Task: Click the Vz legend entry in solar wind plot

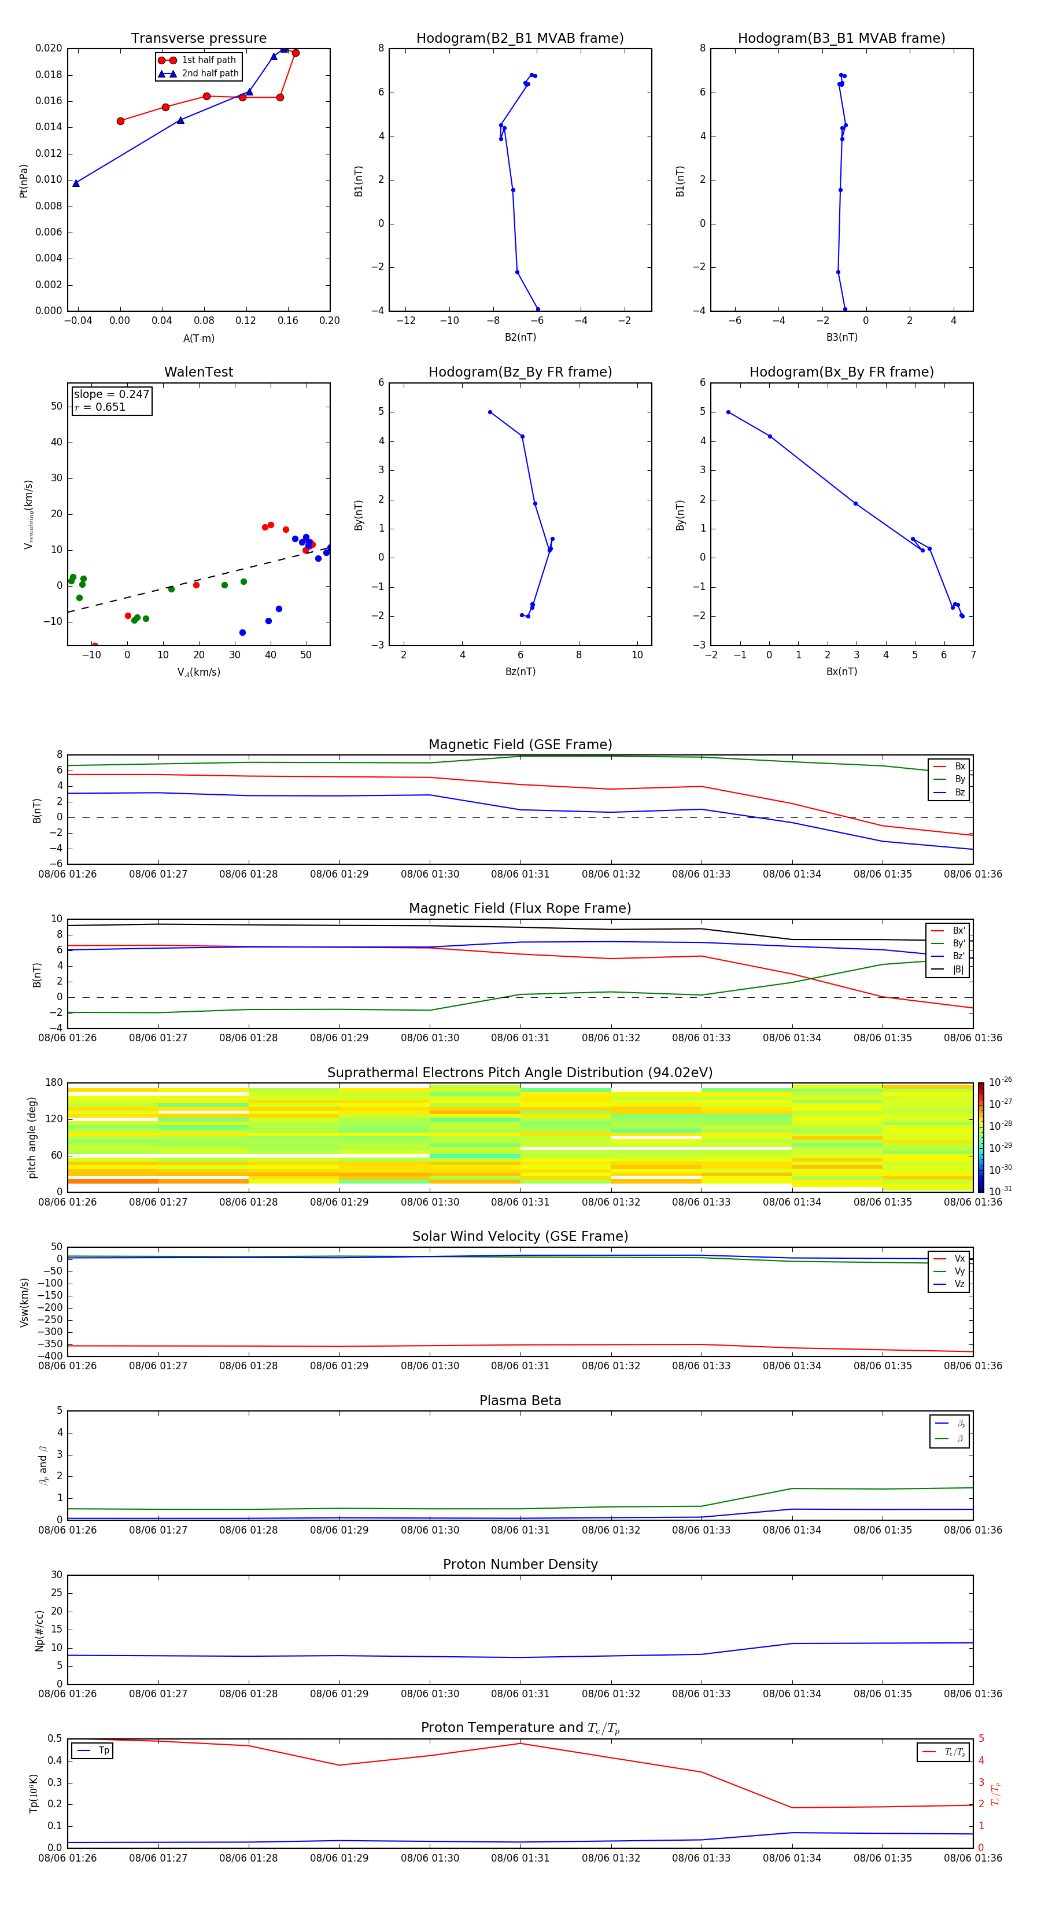Action: pyautogui.click(x=949, y=1284)
